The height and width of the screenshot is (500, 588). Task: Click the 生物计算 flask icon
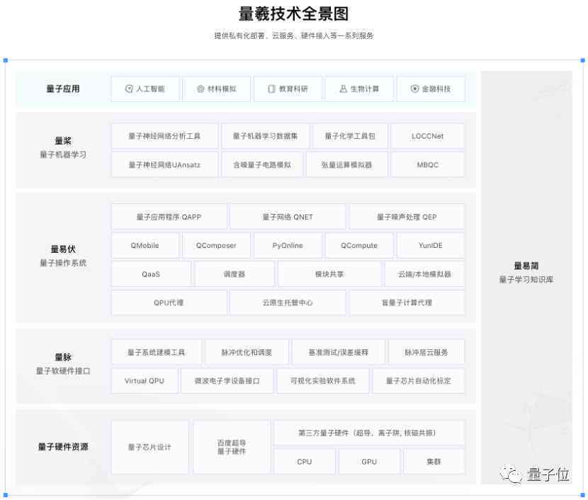343,89
